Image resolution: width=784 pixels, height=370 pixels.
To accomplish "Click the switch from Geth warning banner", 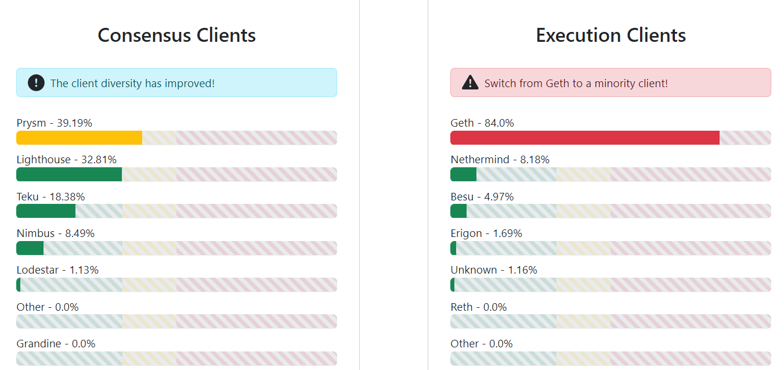I will pyautogui.click(x=610, y=82).
